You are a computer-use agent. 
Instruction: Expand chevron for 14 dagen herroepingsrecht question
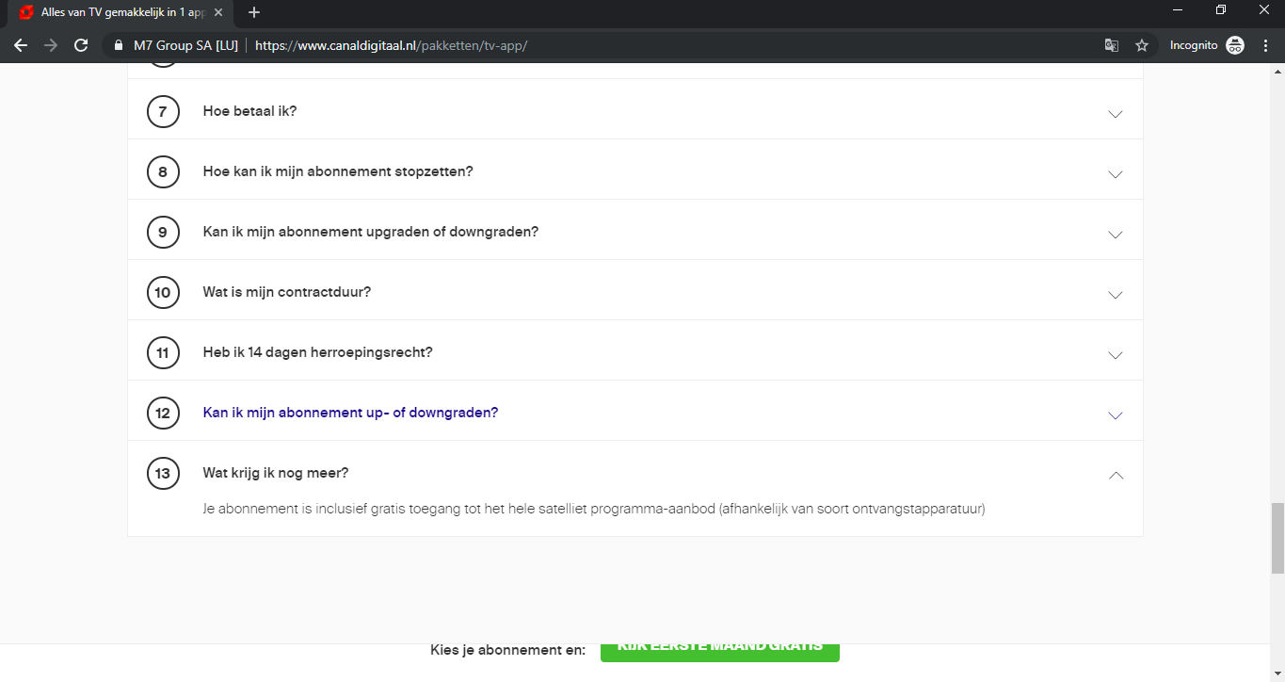click(1116, 355)
